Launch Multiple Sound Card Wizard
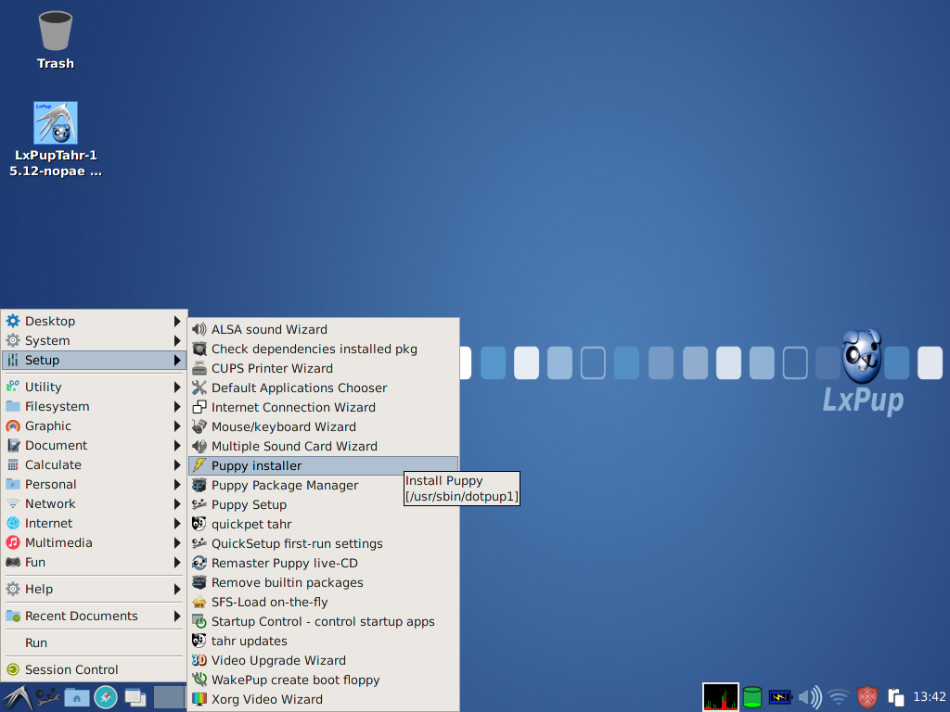The width and height of the screenshot is (950, 712). pos(324,446)
